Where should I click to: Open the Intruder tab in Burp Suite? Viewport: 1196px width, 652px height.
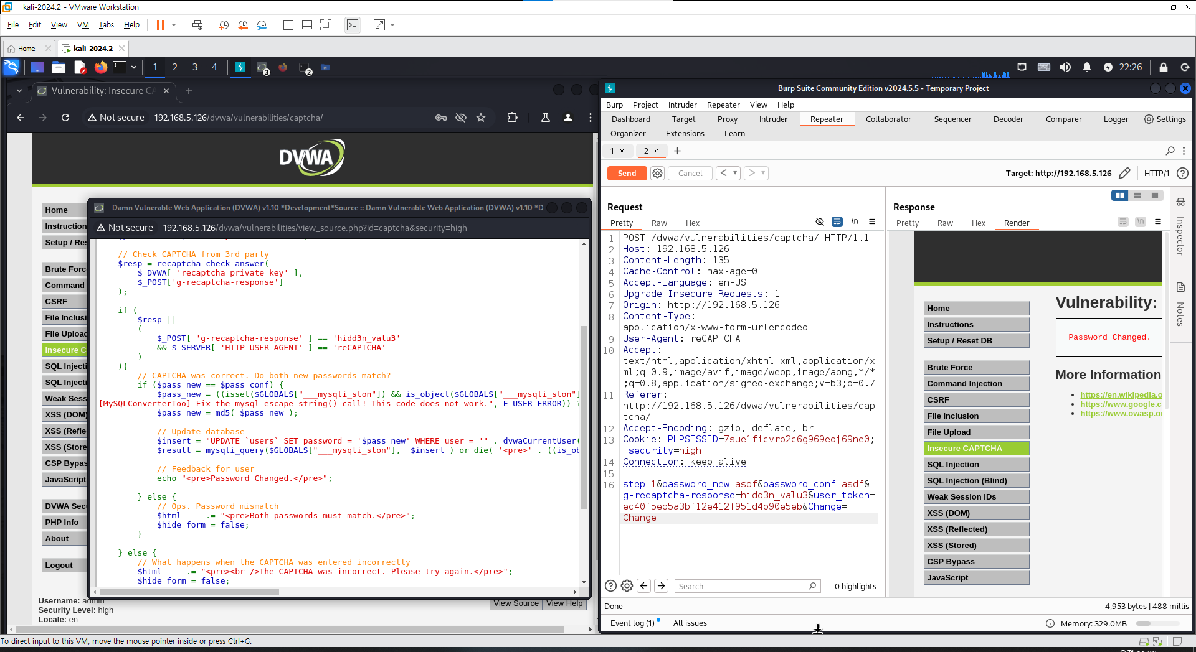773,119
